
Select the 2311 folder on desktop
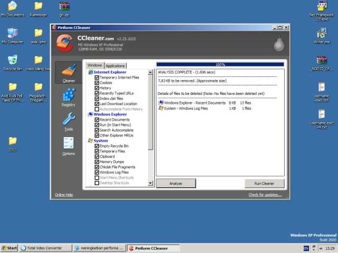coord(13,144)
